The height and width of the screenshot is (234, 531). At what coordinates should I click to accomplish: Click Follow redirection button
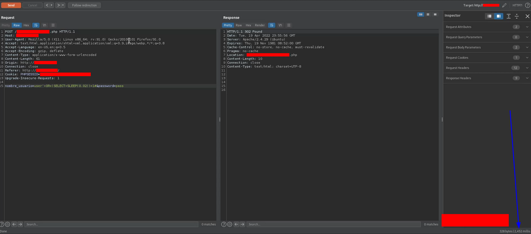coord(84,5)
